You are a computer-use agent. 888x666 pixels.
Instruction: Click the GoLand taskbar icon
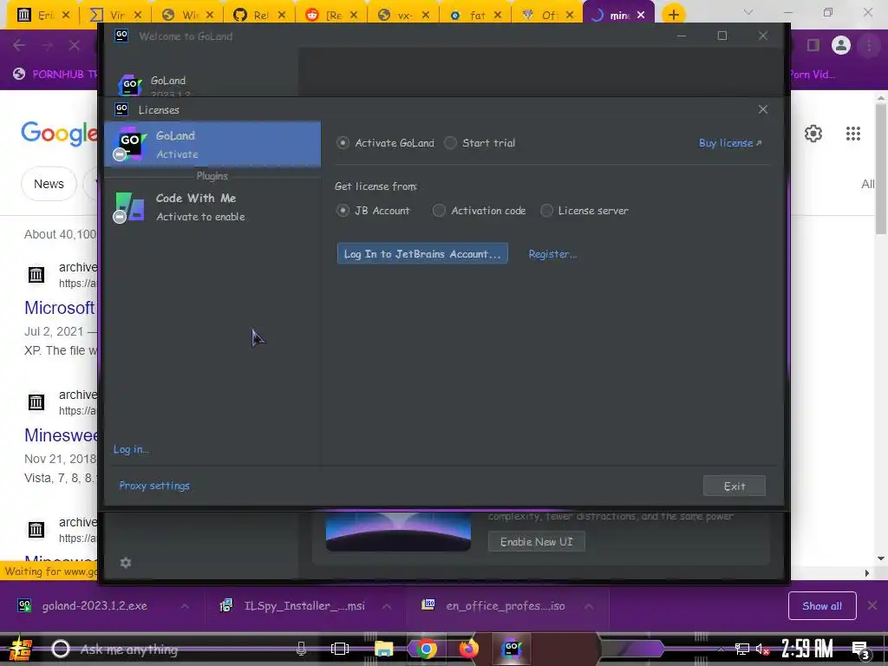point(511,649)
